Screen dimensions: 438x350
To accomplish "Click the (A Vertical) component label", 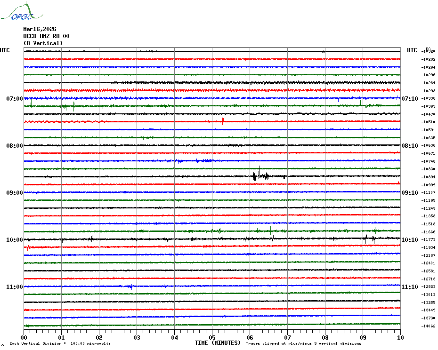I will 43,43.
